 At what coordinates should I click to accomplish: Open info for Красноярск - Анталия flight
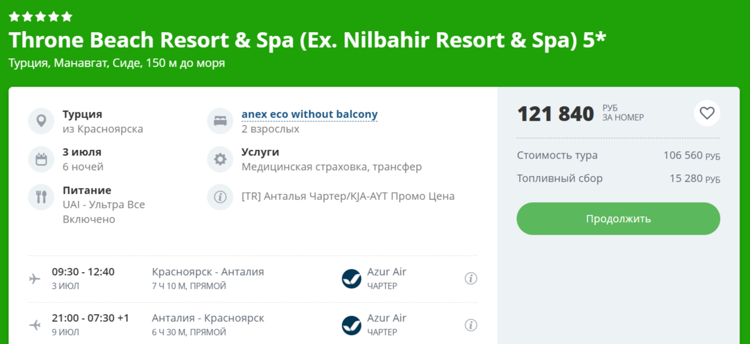pos(471,278)
